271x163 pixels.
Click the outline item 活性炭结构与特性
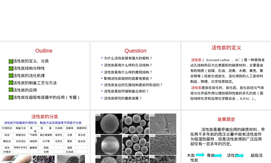pyautogui.click(x=29, y=68)
